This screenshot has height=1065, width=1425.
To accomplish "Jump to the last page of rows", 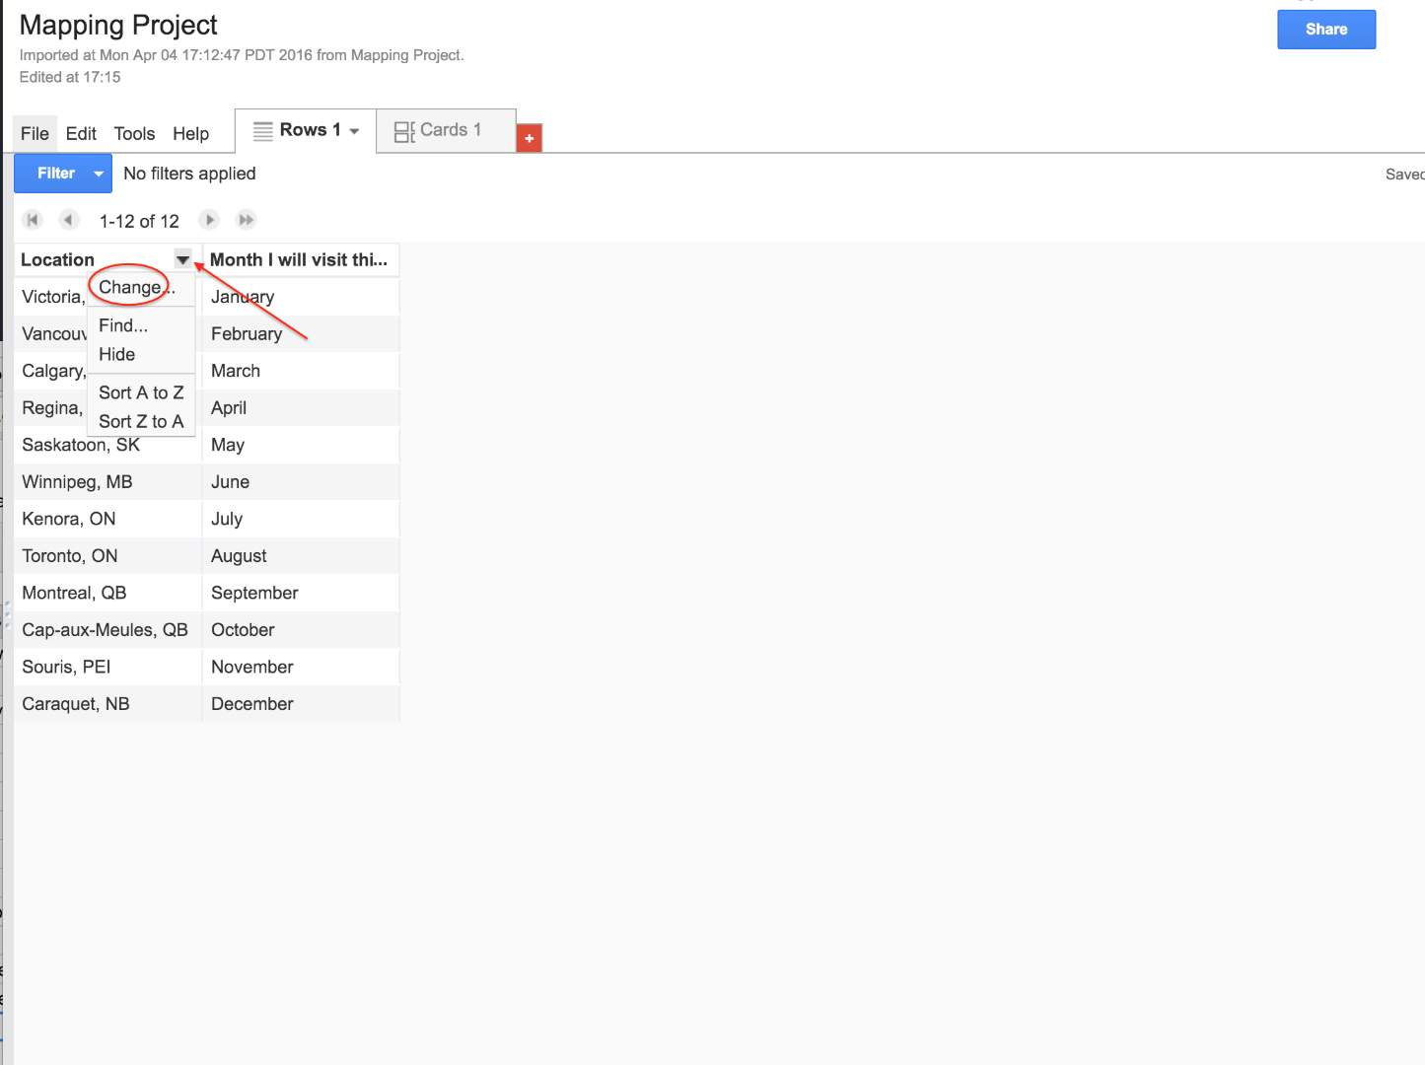I will 246,219.
